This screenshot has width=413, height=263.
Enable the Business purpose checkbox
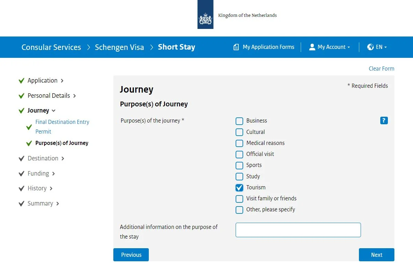[x=239, y=121]
